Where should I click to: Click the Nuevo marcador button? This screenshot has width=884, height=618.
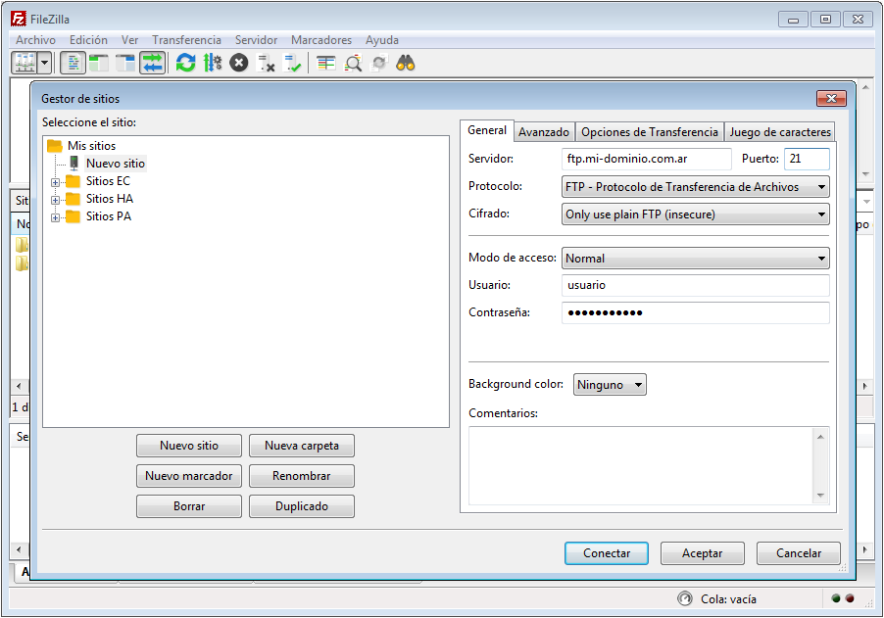(189, 476)
